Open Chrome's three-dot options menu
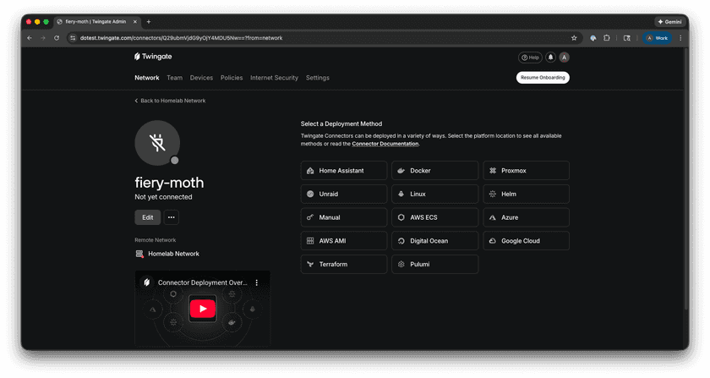This screenshot has width=710, height=378. click(x=680, y=38)
